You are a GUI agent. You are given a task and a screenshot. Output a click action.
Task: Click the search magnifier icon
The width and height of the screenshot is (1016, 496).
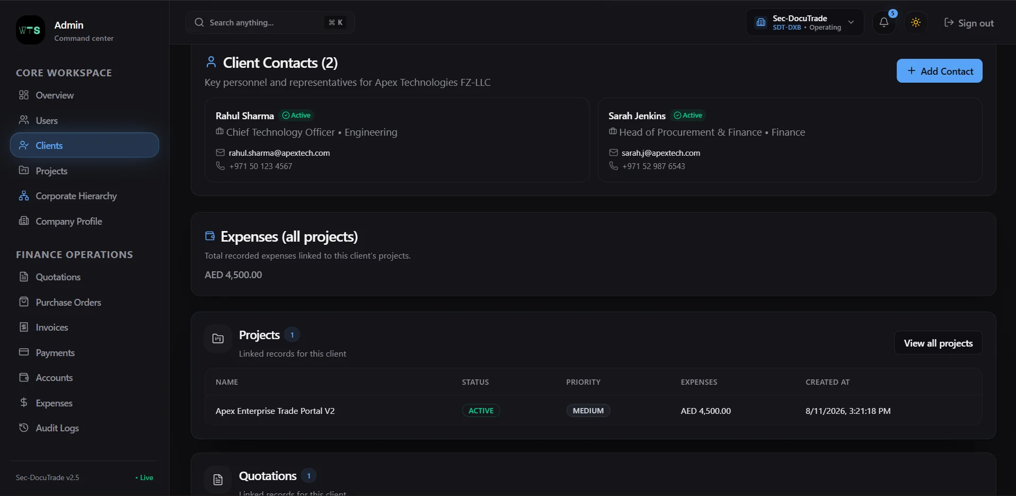(199, 22)
